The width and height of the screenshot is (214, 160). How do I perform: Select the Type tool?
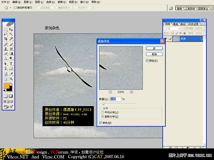[11, 64]
